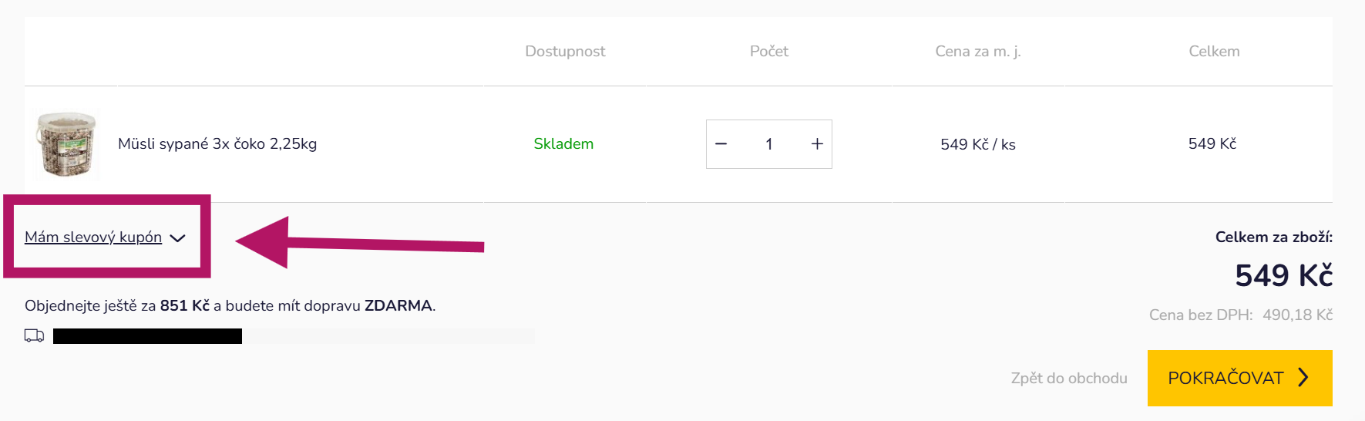Open product name Müsli sypané 3x čoko
The width and height of the screenshot is (1365, 421).
[x=217, y=144]
